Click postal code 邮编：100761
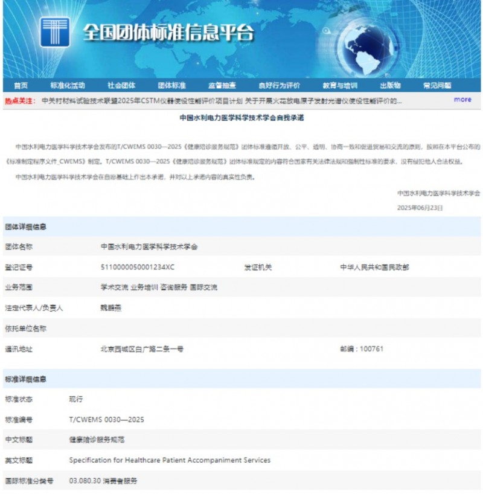 coord(362,349)
